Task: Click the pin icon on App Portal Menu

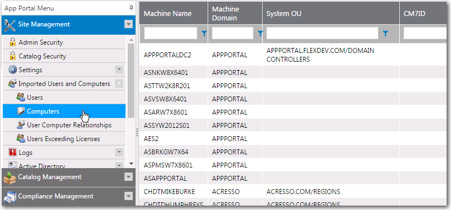Action: (131, 8)
